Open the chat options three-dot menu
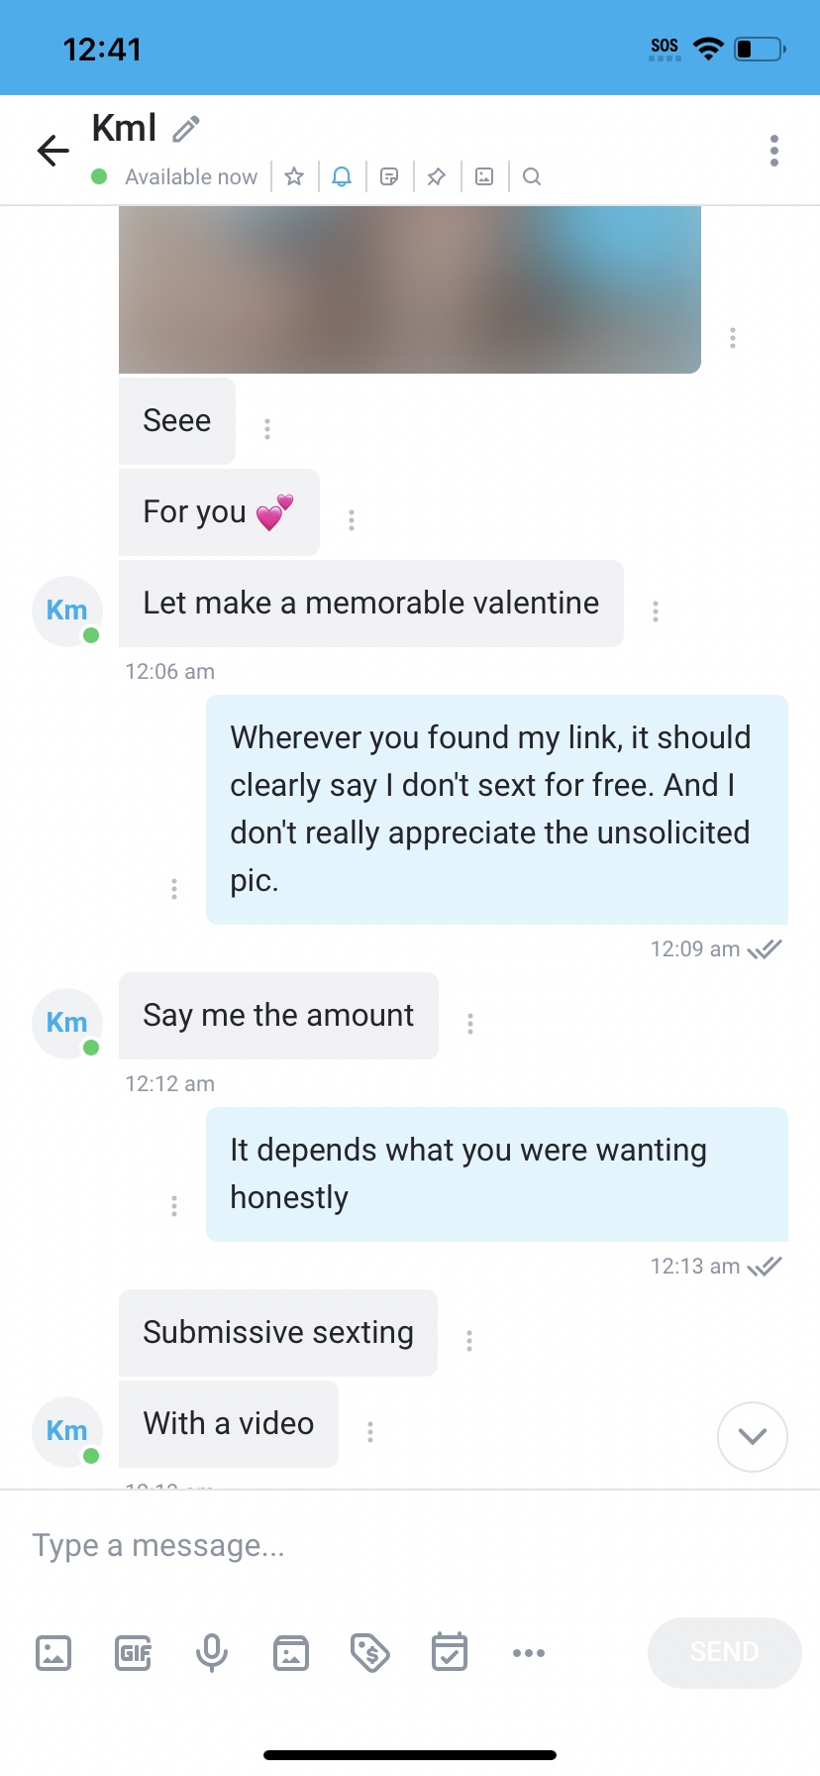Screen dimensions: 820x1776 [774, 151]
